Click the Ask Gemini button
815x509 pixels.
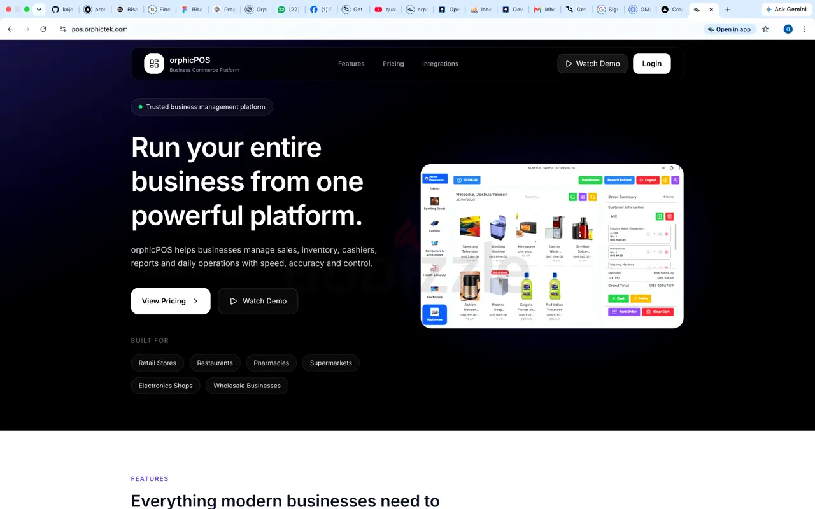pyautogui.click(x=786, y=10)
